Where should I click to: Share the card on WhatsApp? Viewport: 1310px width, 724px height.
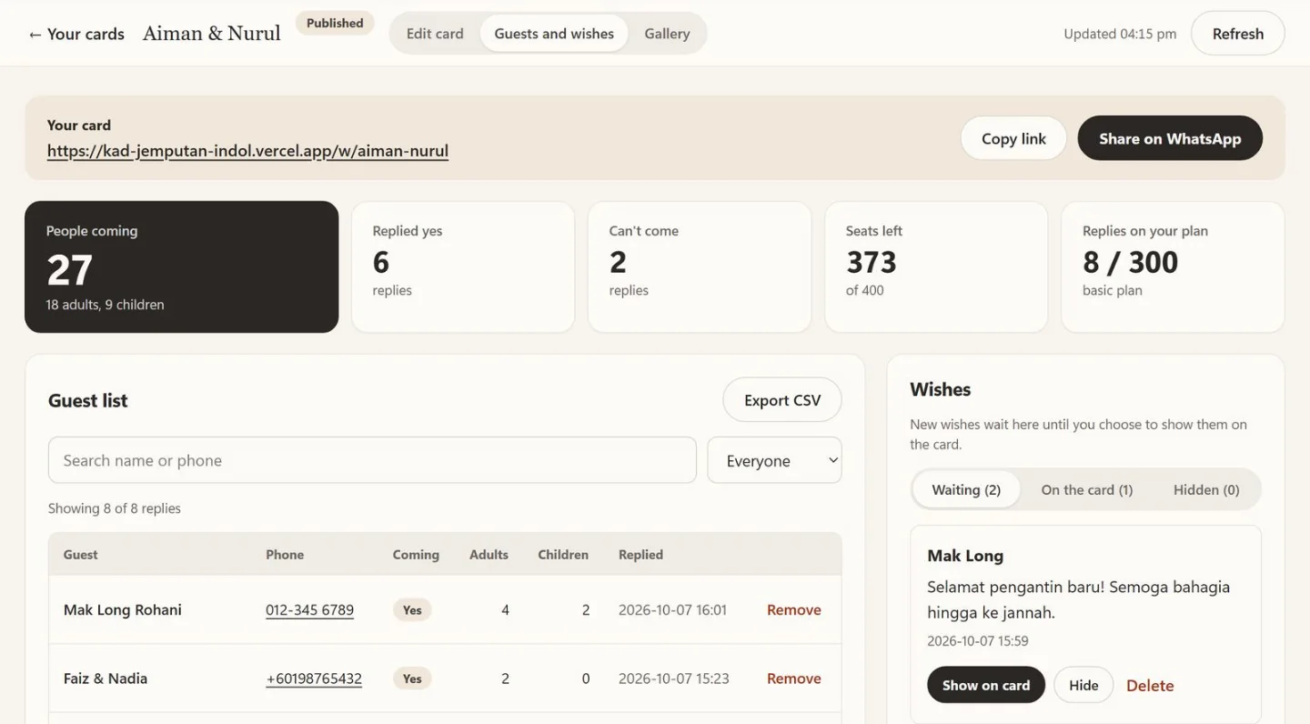pos(1170,138)
